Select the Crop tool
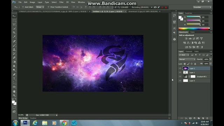Image resolution: width=224 pixels, height=126 pixels. pyautogui.click(x=14, y=33)
